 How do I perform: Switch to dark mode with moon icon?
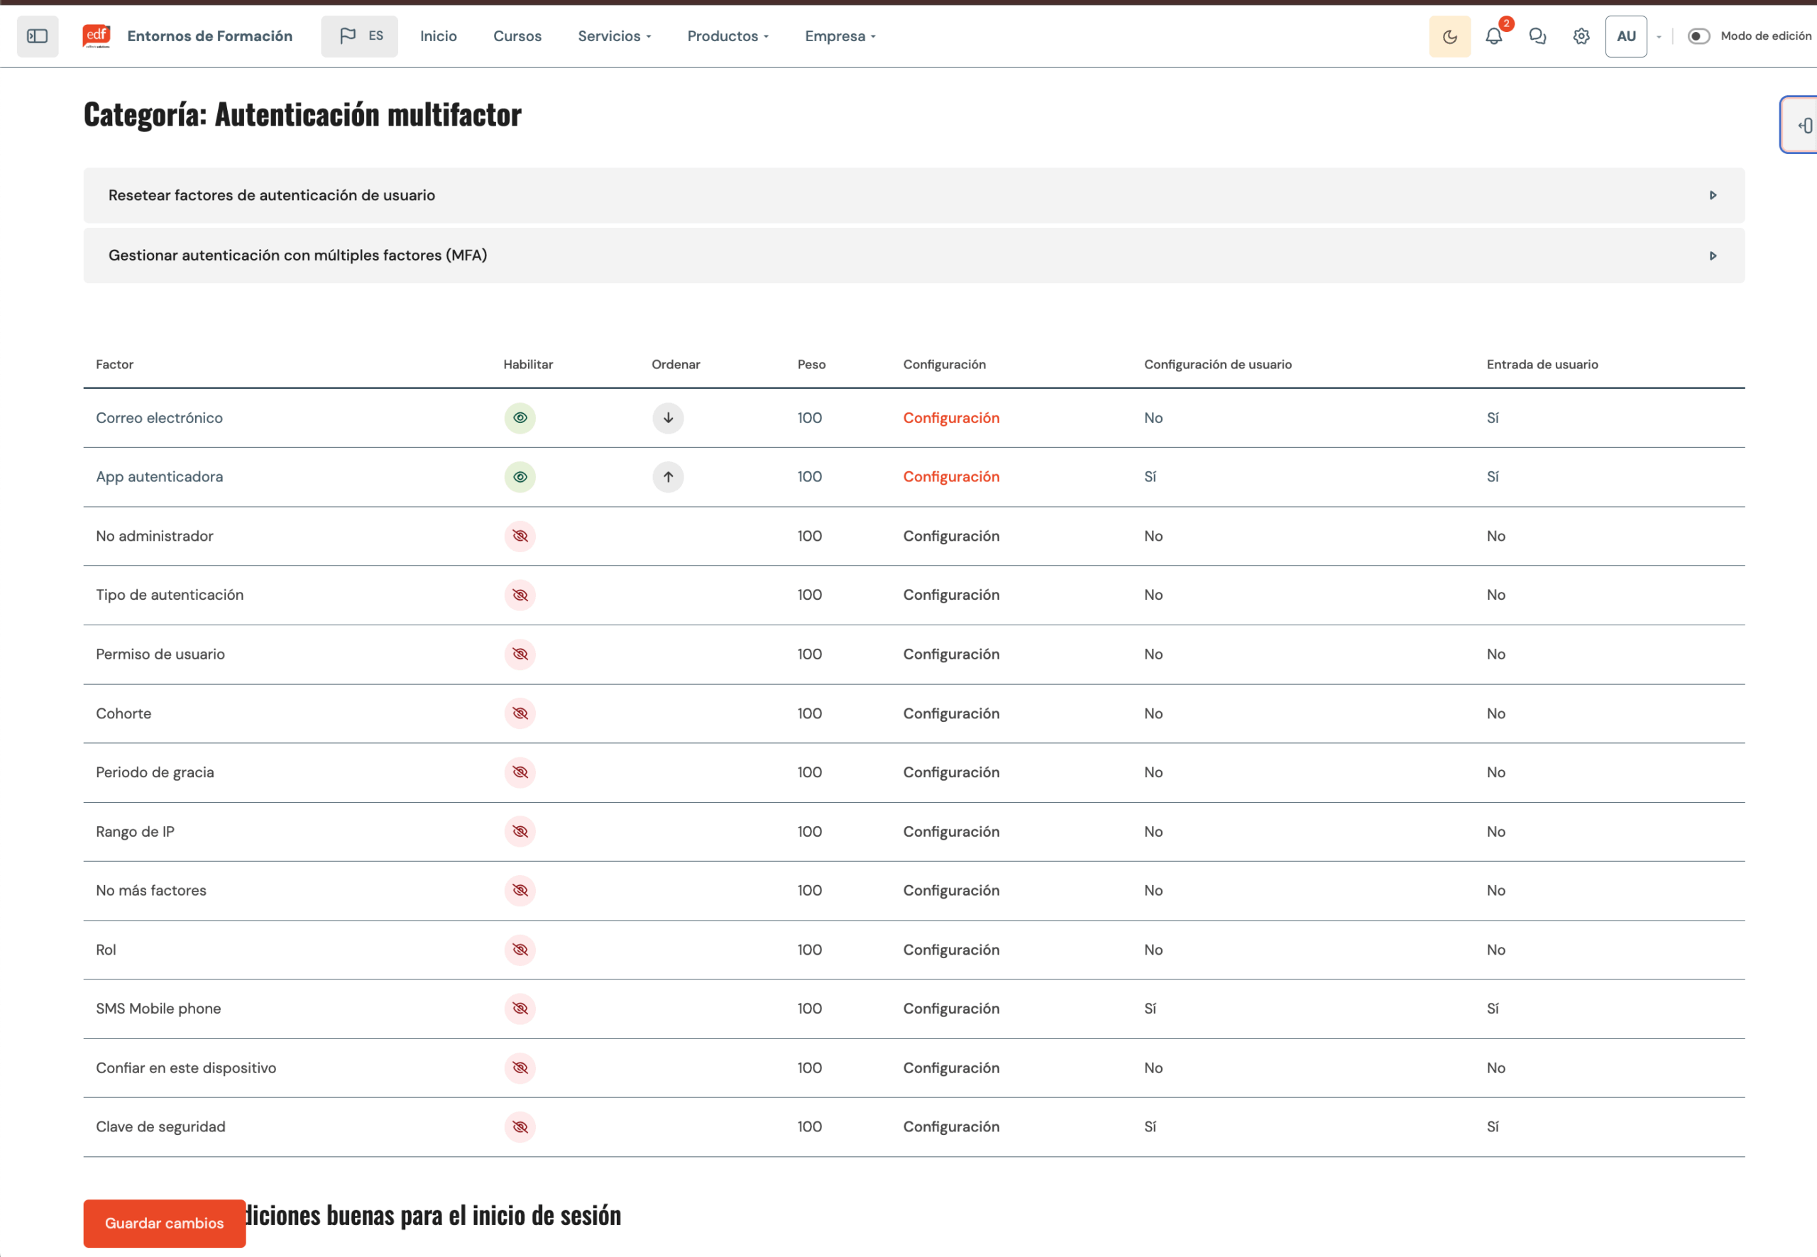(1449, 36)
